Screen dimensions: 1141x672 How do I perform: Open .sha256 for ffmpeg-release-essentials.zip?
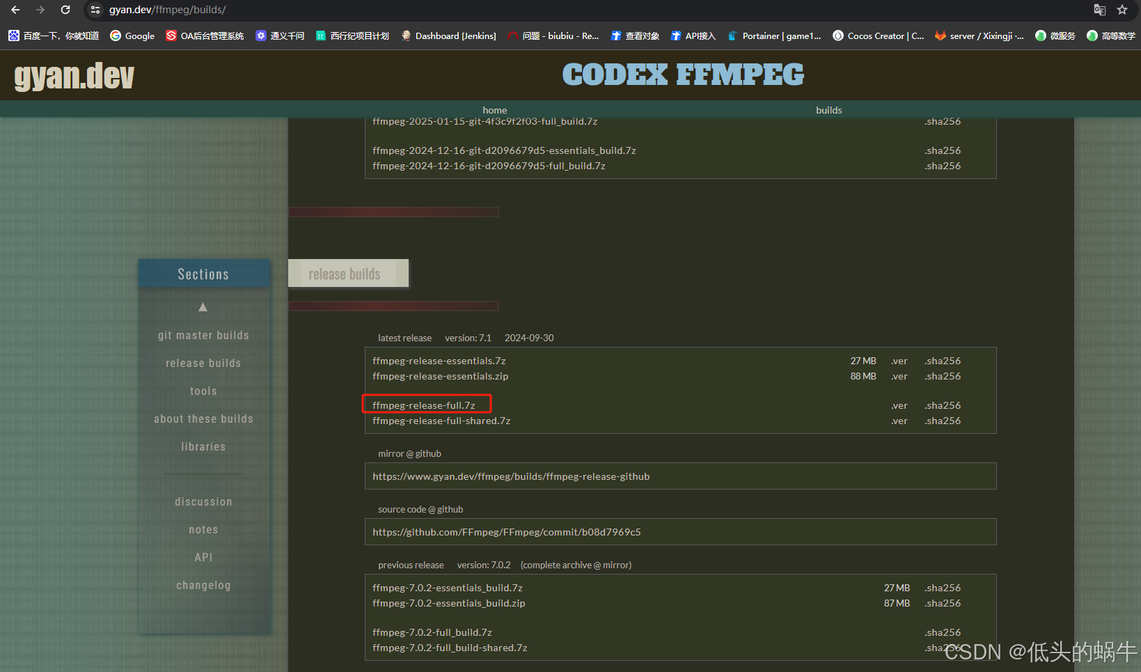(x=943, y=376)
